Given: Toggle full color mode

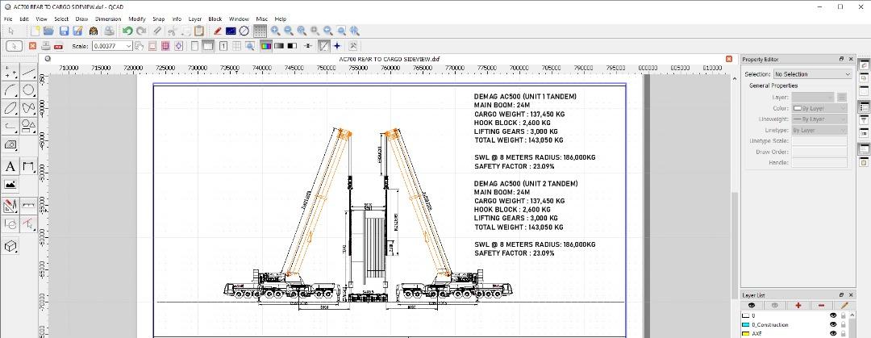Looking at the screenshot, I should click(266, 46).
